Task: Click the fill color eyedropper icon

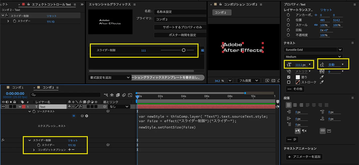Action: [322, 77]
